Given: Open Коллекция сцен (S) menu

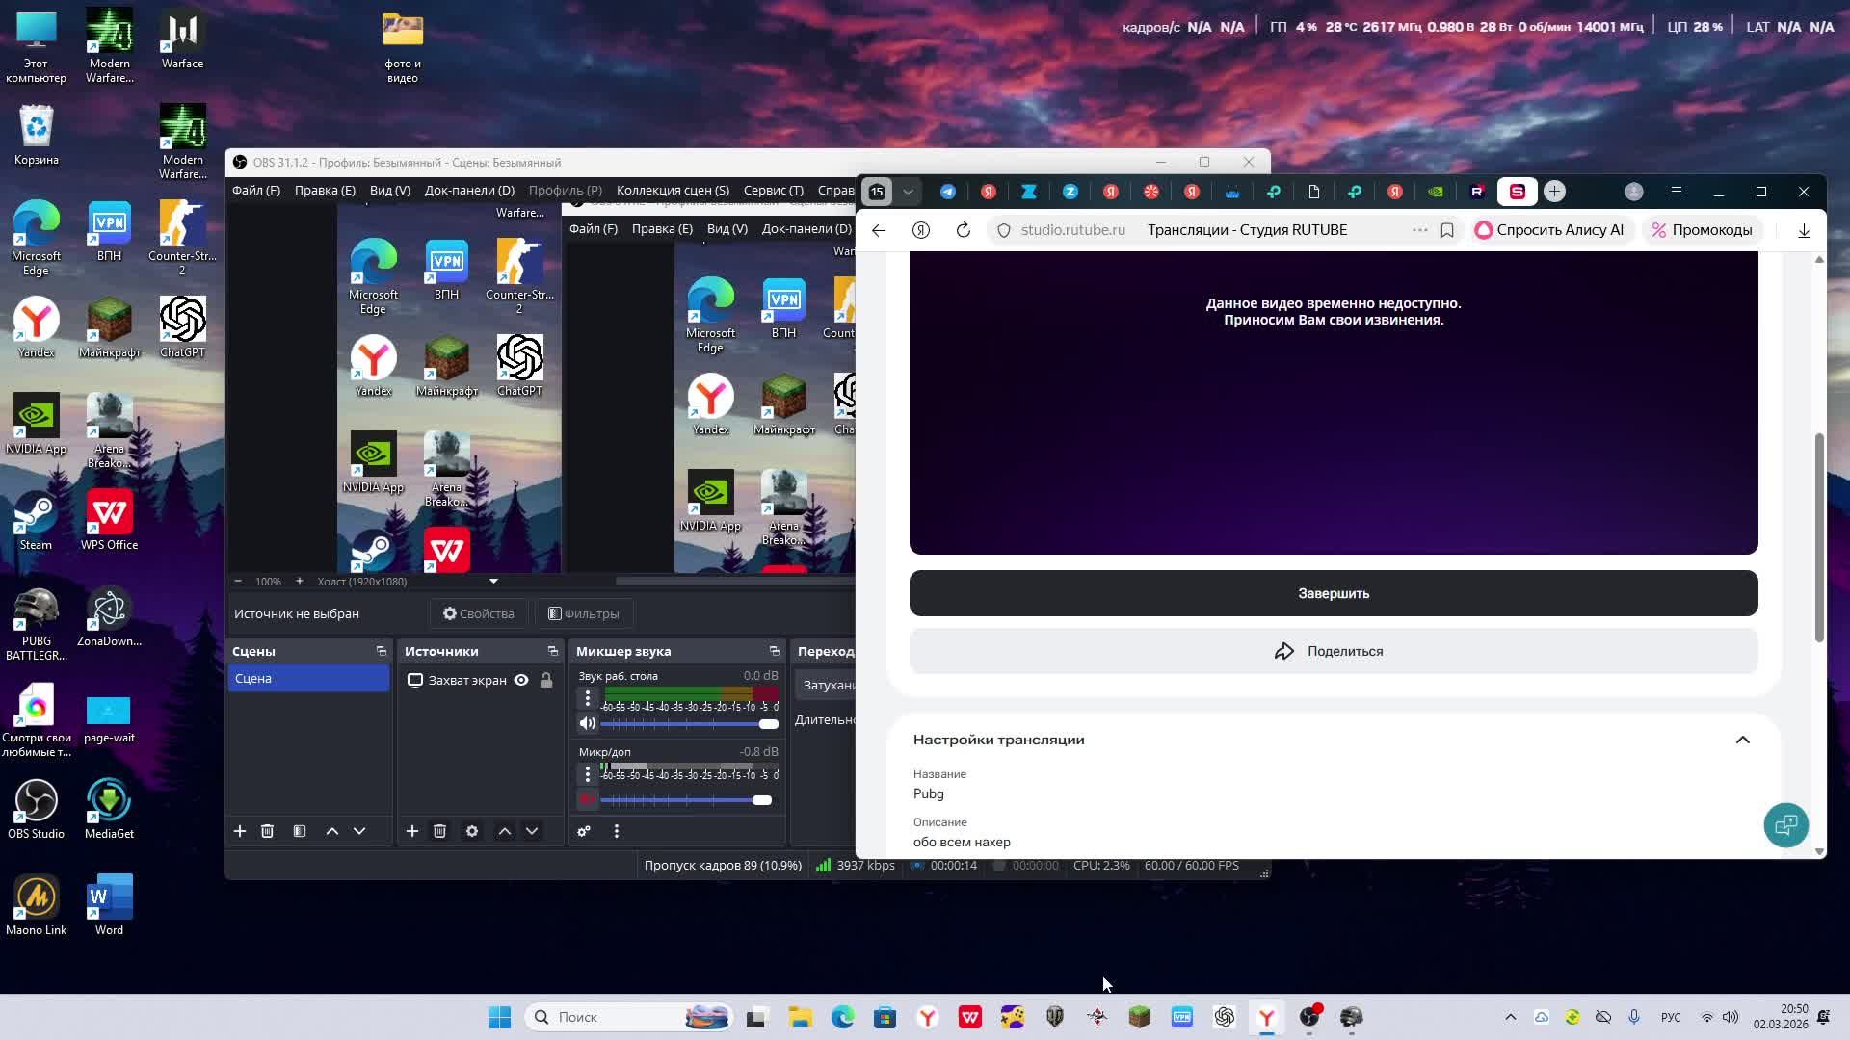Looking at the screenshot, I should pos(672,190).
